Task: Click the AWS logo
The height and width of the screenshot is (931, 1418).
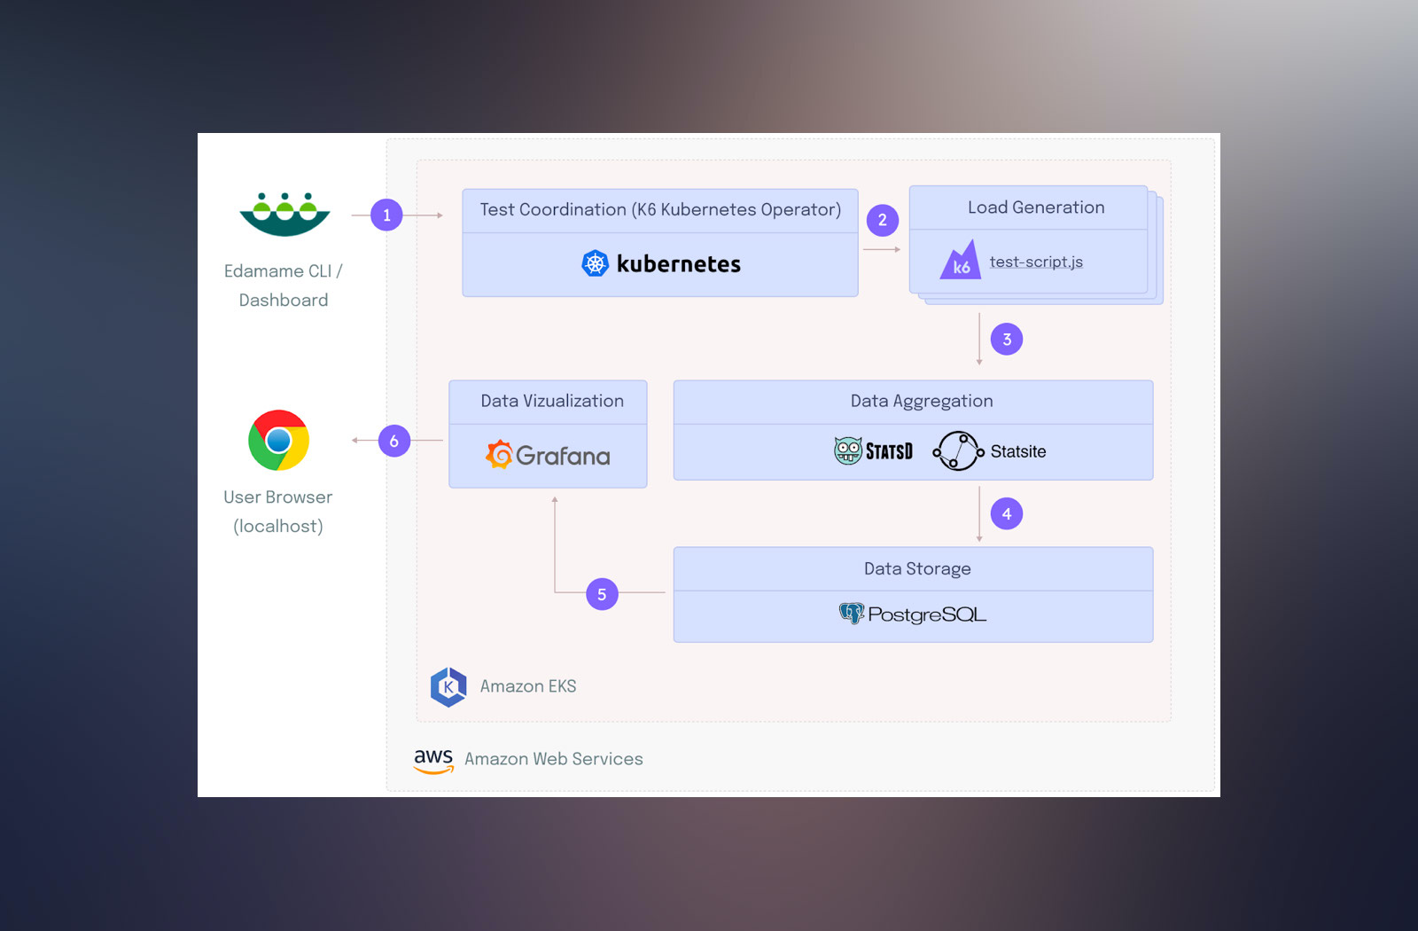Action: (x=433, y=760)
